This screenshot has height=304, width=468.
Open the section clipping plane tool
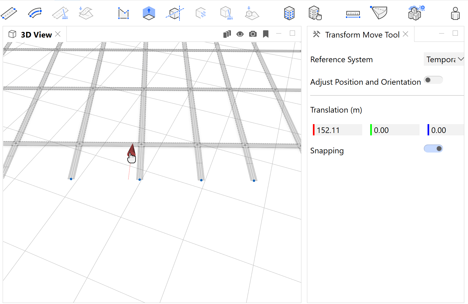point(174,12)
